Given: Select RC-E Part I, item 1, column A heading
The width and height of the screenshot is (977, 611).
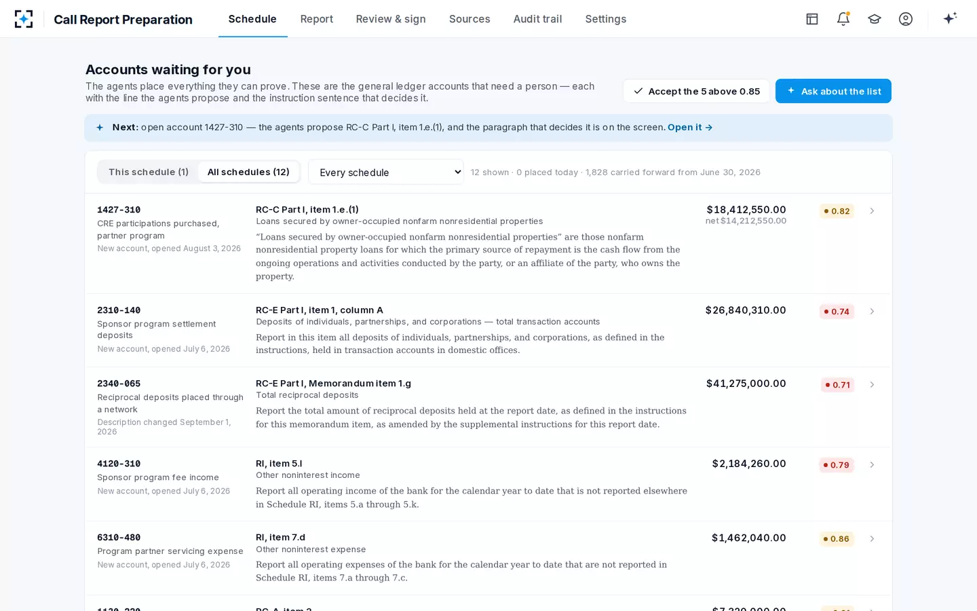Looking at the screenshot, I should pos(320,310).
